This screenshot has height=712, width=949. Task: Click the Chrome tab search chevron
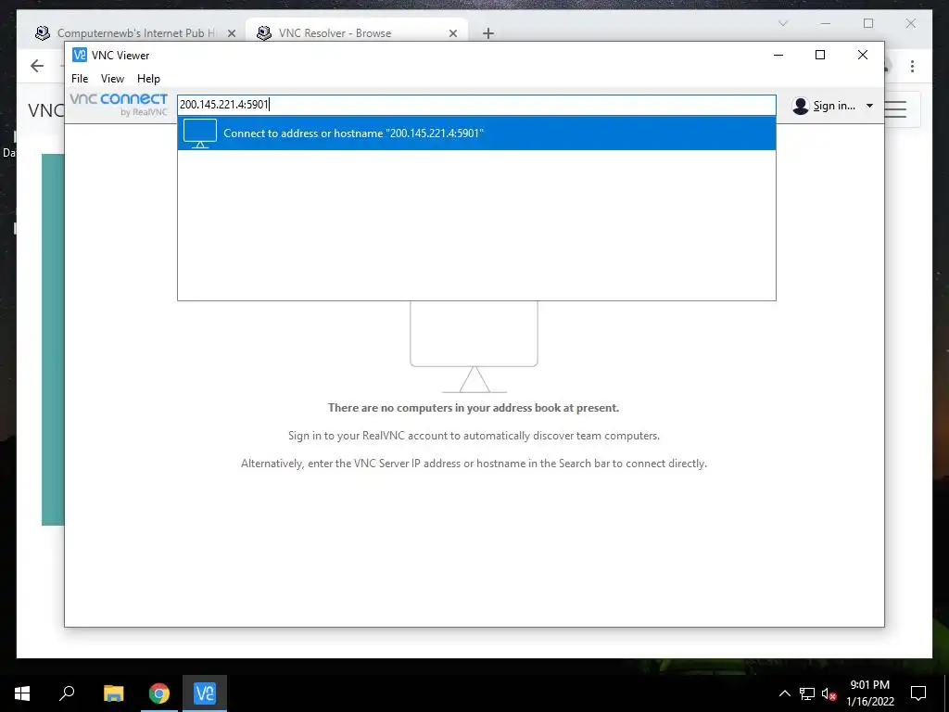pos(782,23)
